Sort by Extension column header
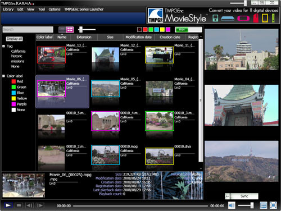The width and height of the screenshot is (281, 211). click(x=84, y=37)
